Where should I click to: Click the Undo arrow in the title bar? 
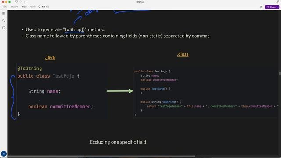(16, 2)
